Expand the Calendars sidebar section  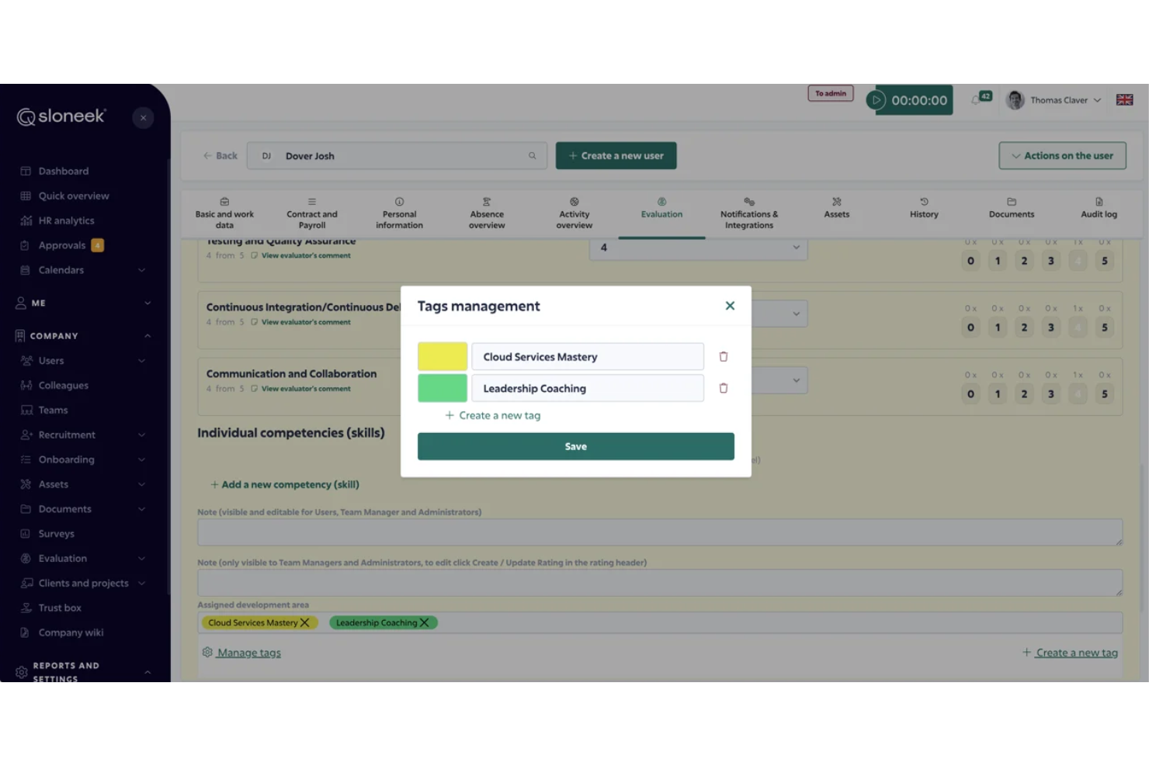click(142, 269)
